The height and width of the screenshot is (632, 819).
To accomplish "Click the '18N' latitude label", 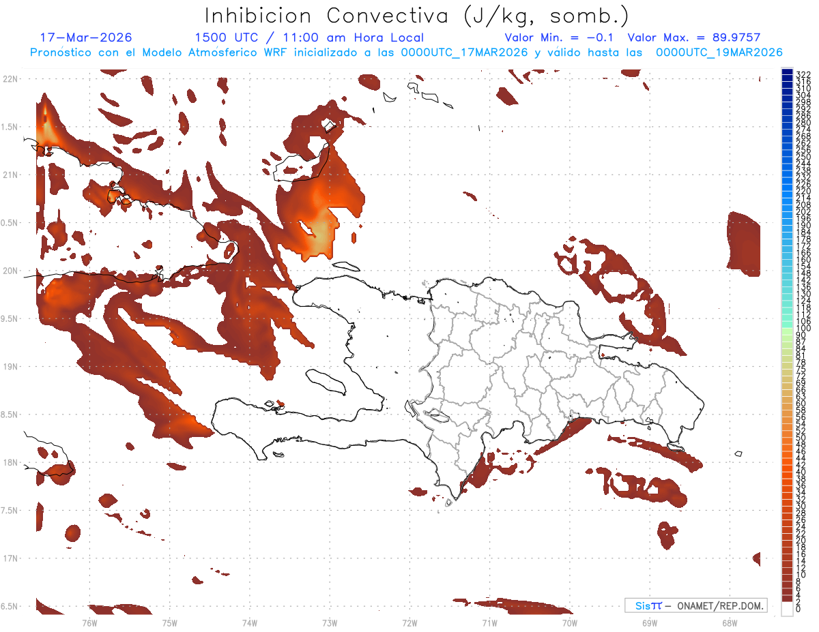I will [10, 462].
